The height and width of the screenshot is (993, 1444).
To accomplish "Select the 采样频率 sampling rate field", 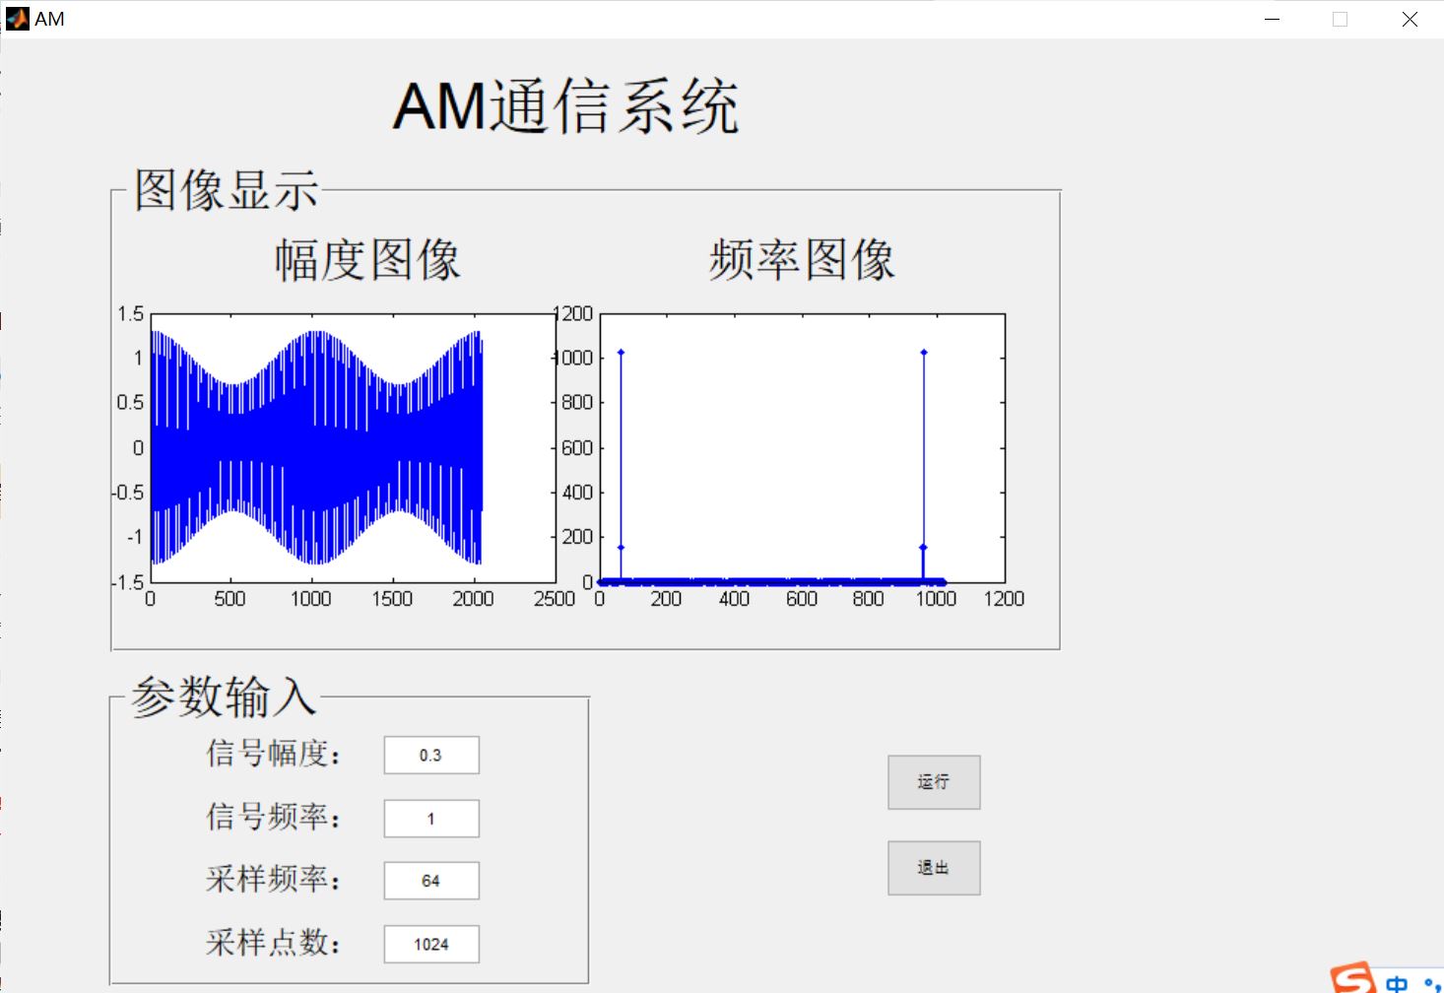I will (430, 881).
